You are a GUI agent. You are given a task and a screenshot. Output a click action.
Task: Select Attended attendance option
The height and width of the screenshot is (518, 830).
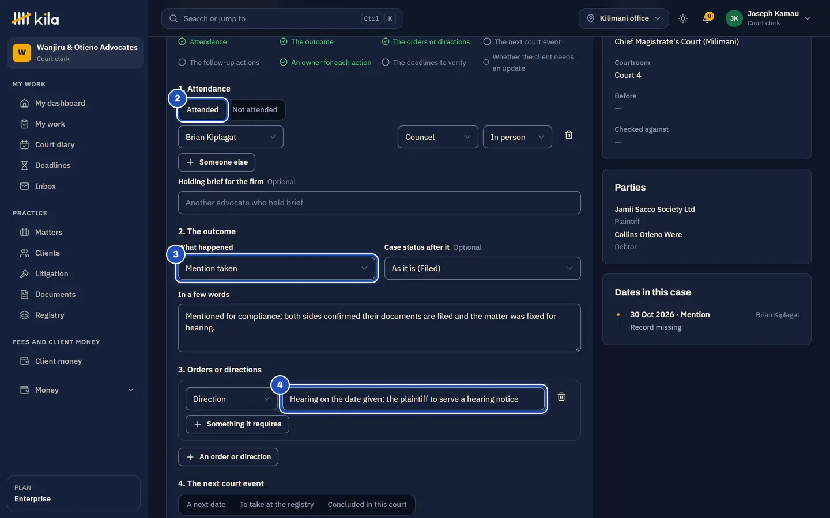pyautogui.click(x=202, y=109)
